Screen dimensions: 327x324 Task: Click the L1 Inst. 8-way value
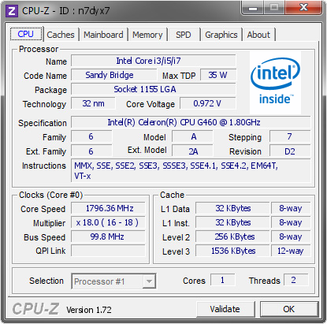[291, 222]
